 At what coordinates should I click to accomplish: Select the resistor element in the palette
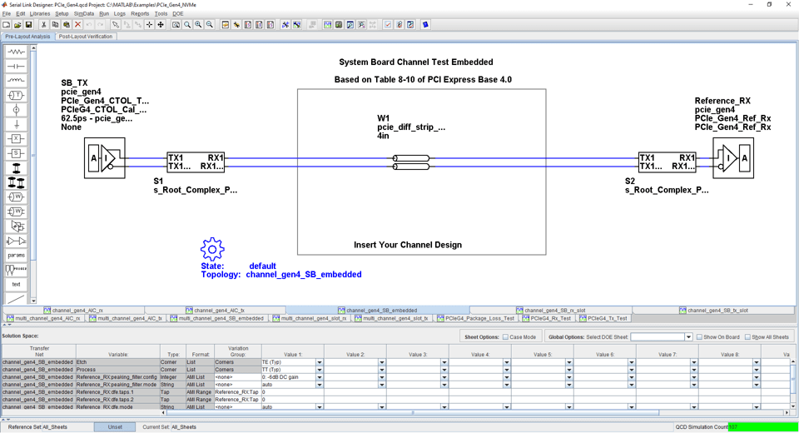tap(16, 52)
